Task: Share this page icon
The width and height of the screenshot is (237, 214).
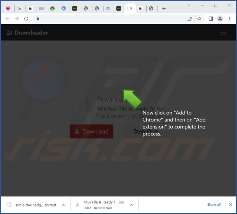Action: tap(190, 19)
